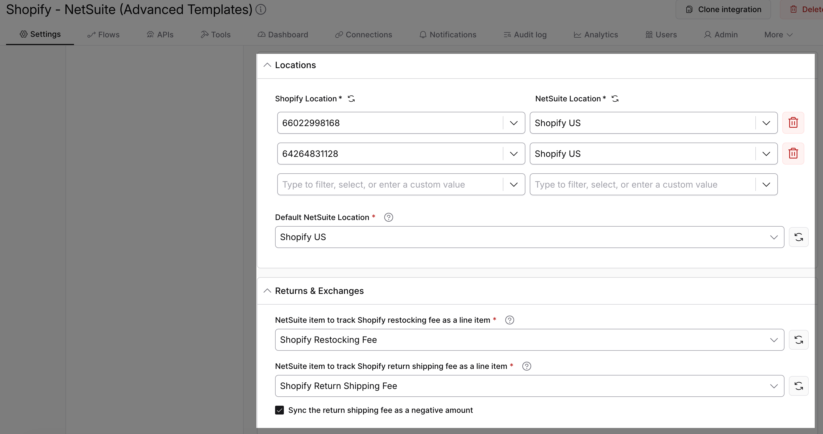View the Dashboard tab

coord(283,35)
